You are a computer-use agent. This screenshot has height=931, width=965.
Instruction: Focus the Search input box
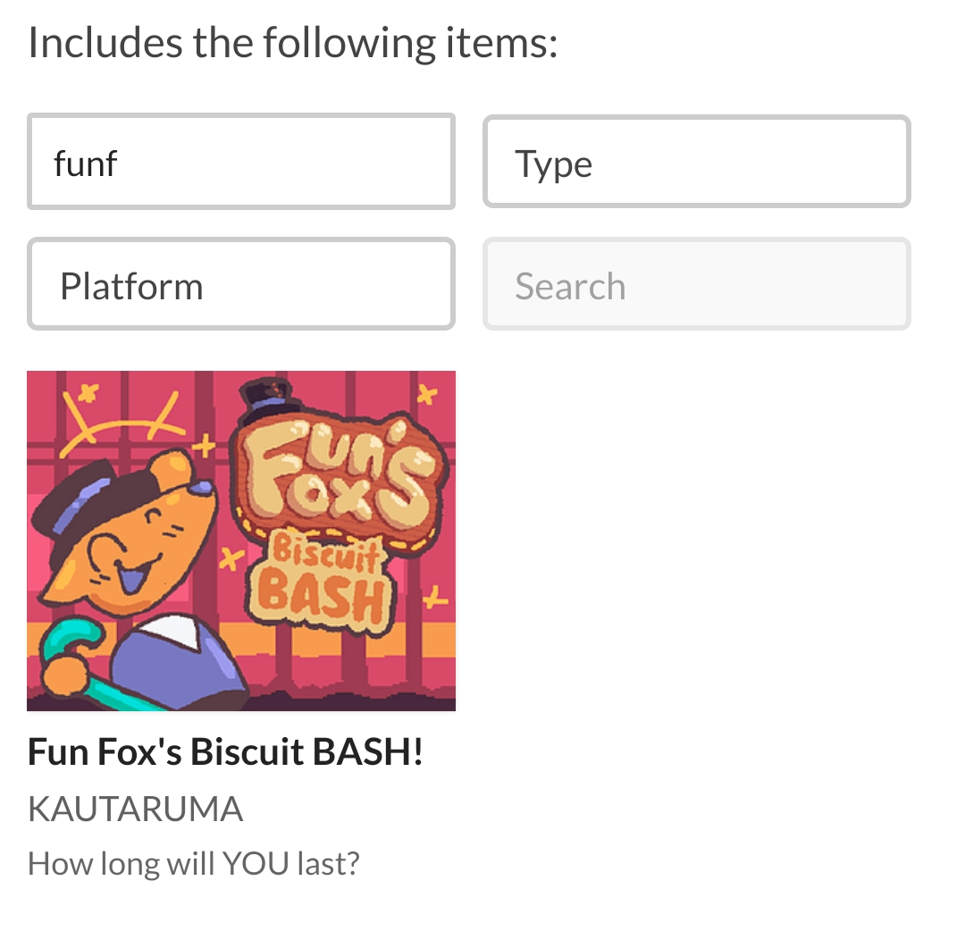click(696, 284)
